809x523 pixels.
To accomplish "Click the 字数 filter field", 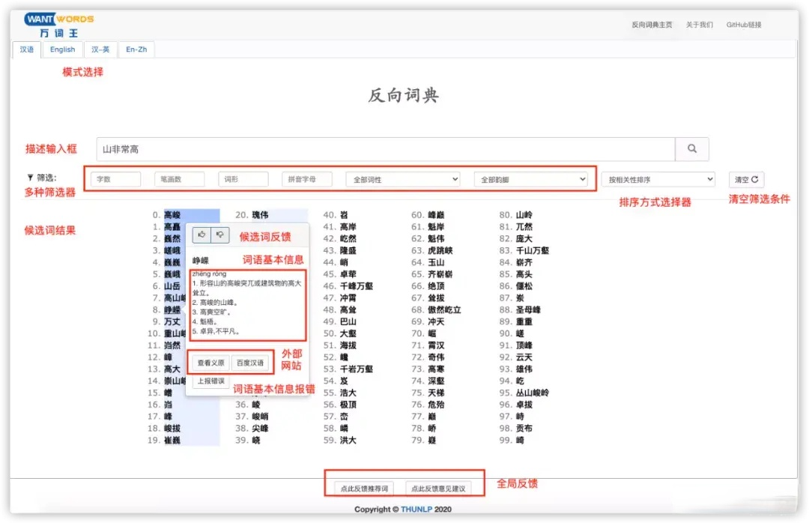I will (x=115, y=179).
